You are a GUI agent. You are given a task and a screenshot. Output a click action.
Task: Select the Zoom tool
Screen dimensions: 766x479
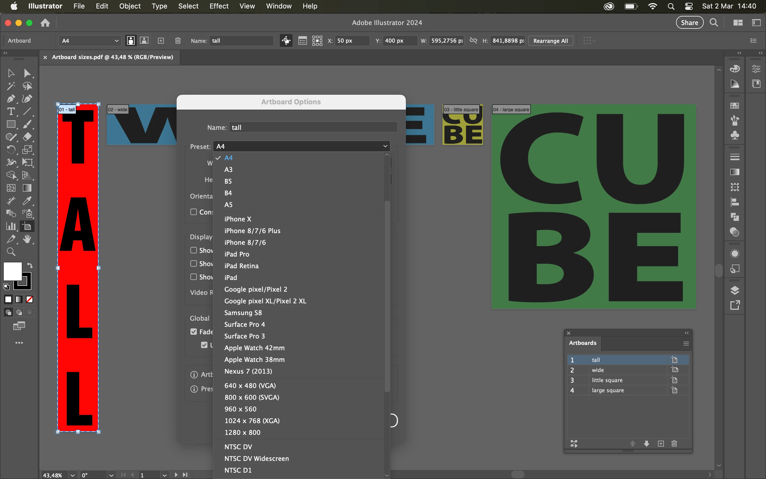[x=11, y=252]
